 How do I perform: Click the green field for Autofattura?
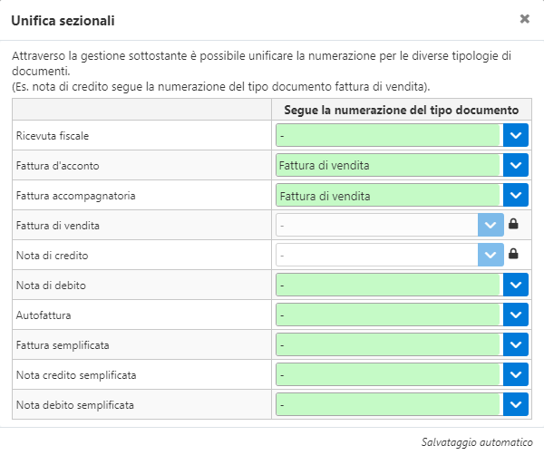389,315
